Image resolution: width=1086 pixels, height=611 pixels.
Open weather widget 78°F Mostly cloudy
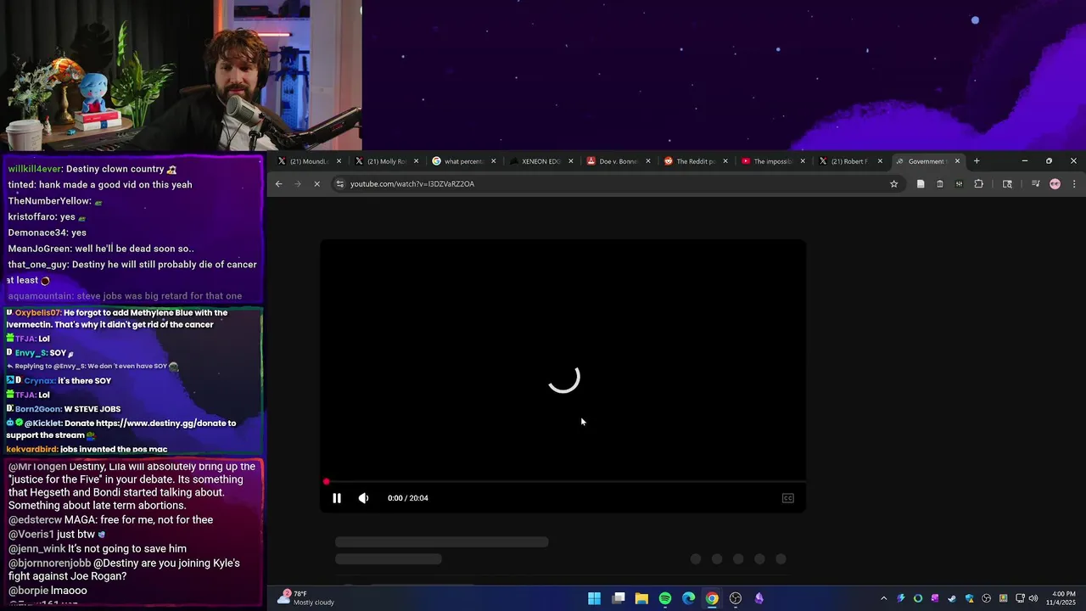(306, 598)
